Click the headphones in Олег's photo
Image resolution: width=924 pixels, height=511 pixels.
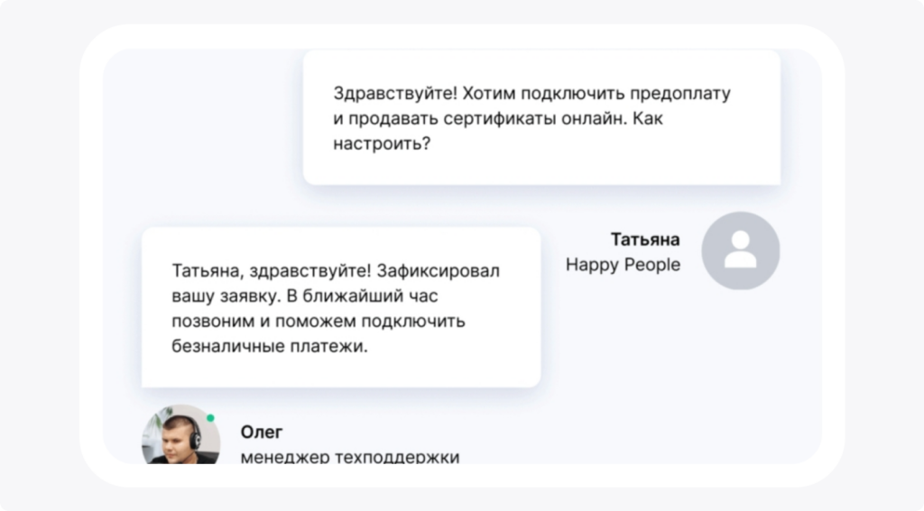[195, 434]
